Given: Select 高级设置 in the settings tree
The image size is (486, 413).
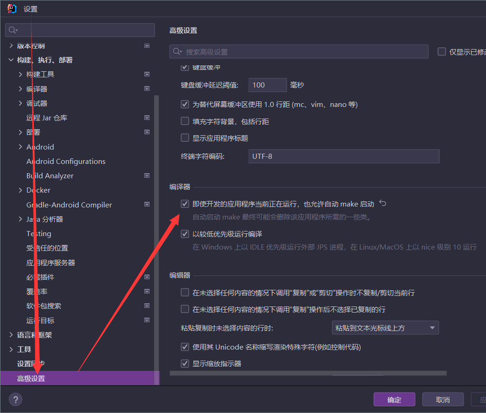Looking at the screenshot, I should pyautogui.click(x=31, y=378).
